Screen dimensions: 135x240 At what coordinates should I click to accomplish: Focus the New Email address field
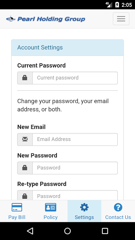tap(75, 139)
